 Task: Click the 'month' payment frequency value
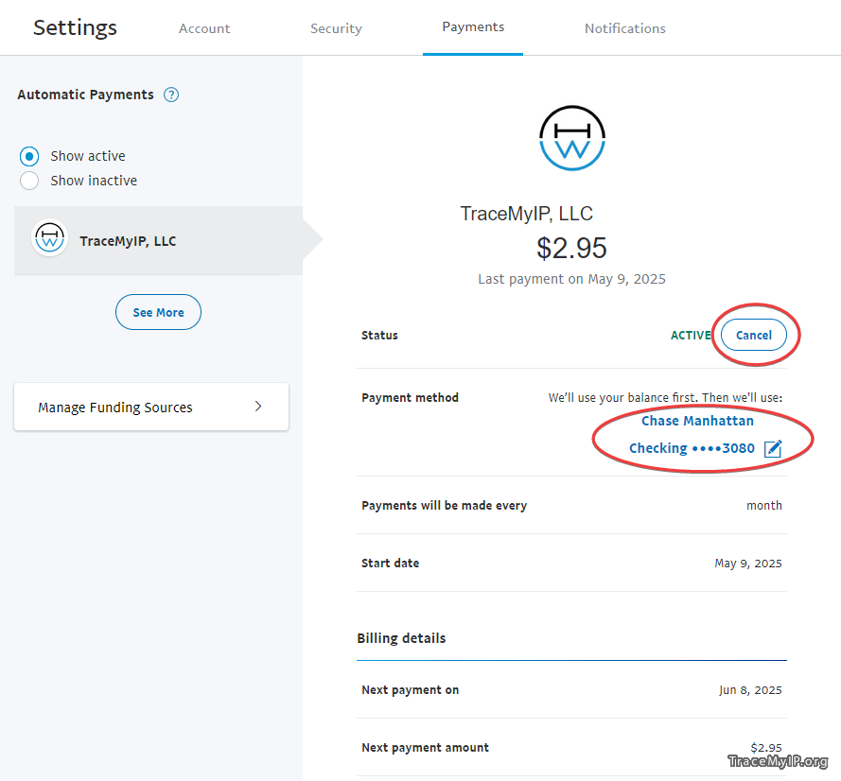(x=764, y=506)
